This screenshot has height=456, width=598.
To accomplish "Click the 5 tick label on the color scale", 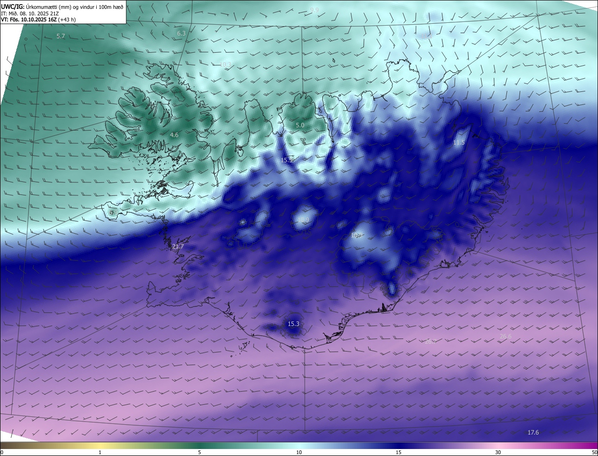I will pos(199,452).
